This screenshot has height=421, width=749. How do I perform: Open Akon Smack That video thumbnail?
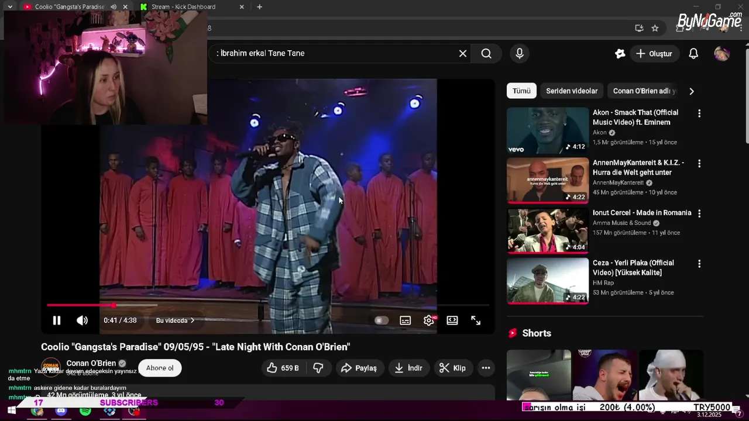(x=548, y=130)
